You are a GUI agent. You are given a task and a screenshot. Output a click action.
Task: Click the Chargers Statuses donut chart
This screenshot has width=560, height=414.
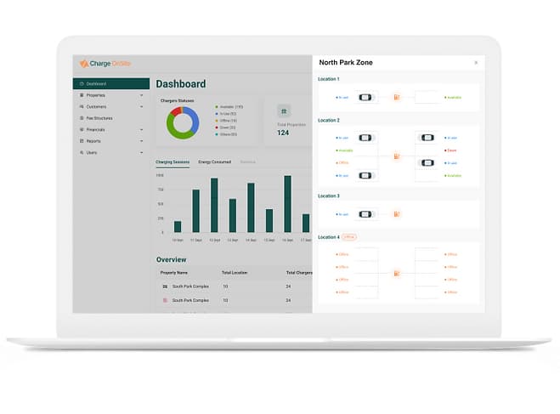(182, 121)
